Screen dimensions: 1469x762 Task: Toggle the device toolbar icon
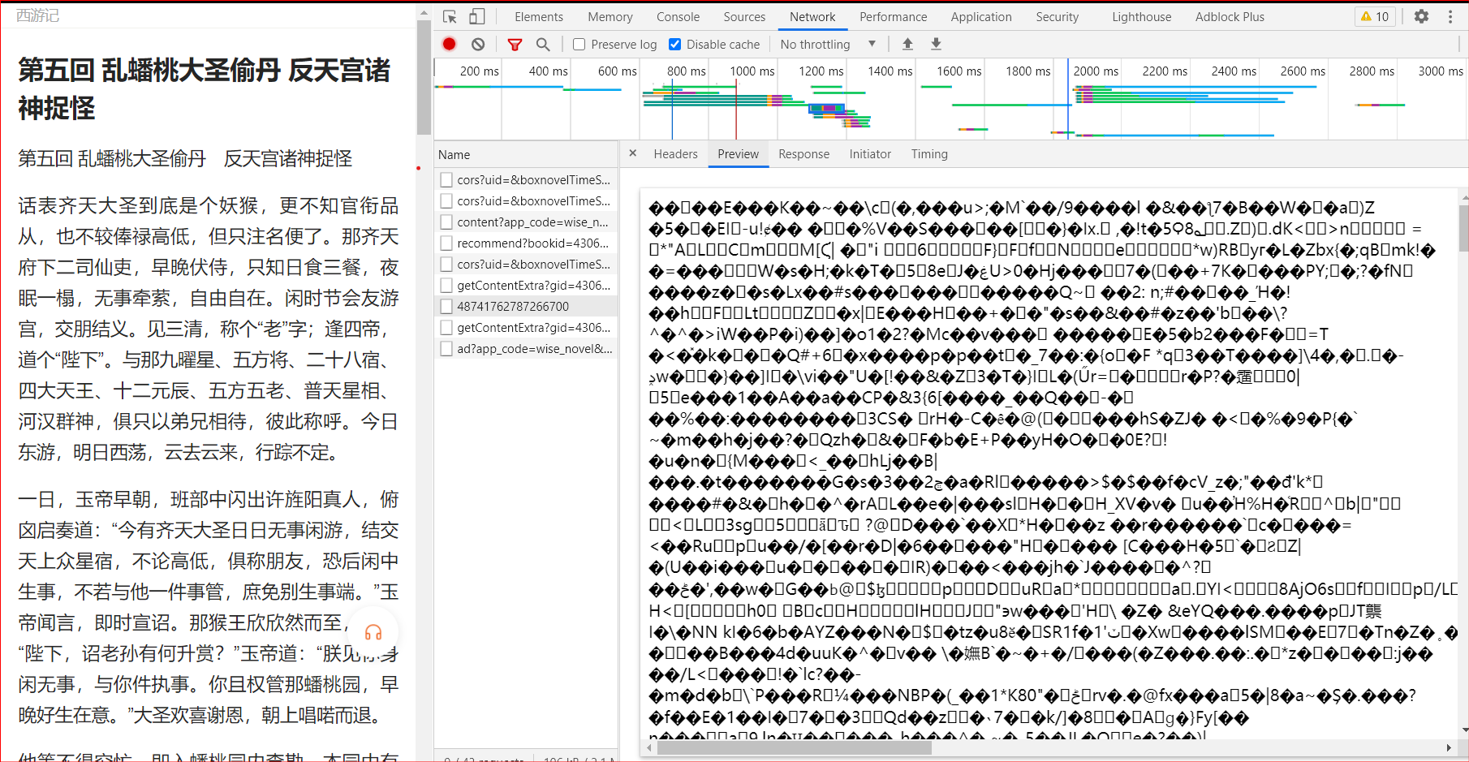477,16
